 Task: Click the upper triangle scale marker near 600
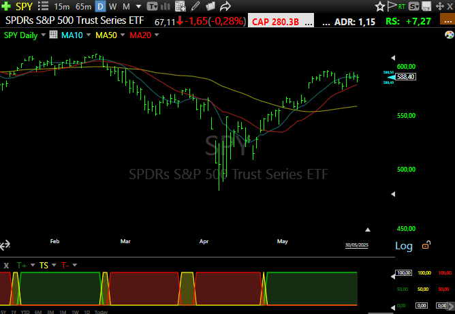[x=393, y=58]
